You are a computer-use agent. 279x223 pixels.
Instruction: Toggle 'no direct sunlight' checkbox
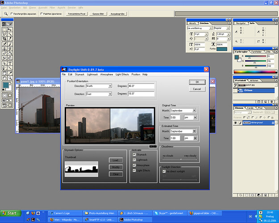(x=164, y=171)
